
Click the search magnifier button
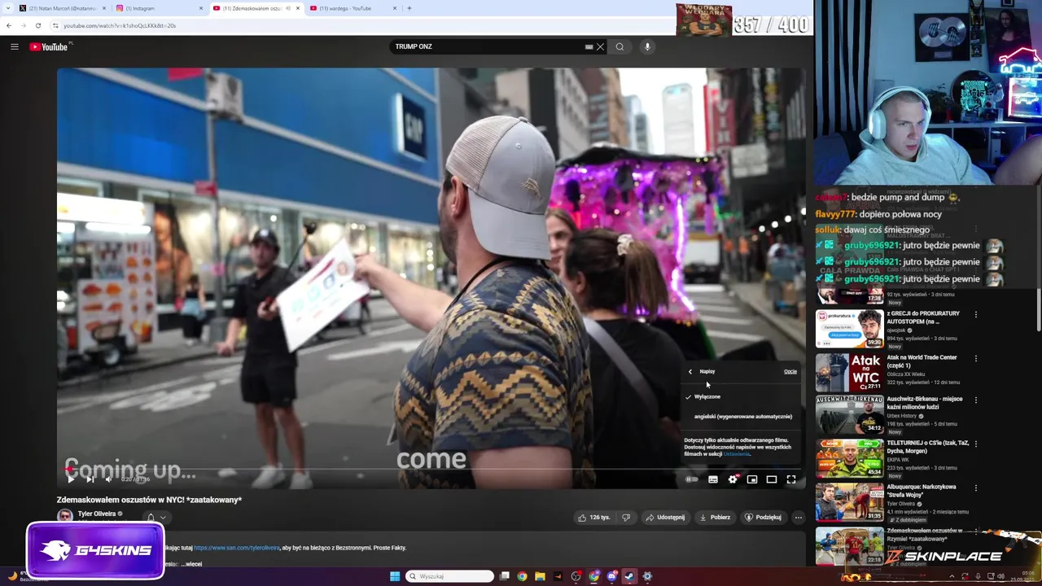coord(620,46)
